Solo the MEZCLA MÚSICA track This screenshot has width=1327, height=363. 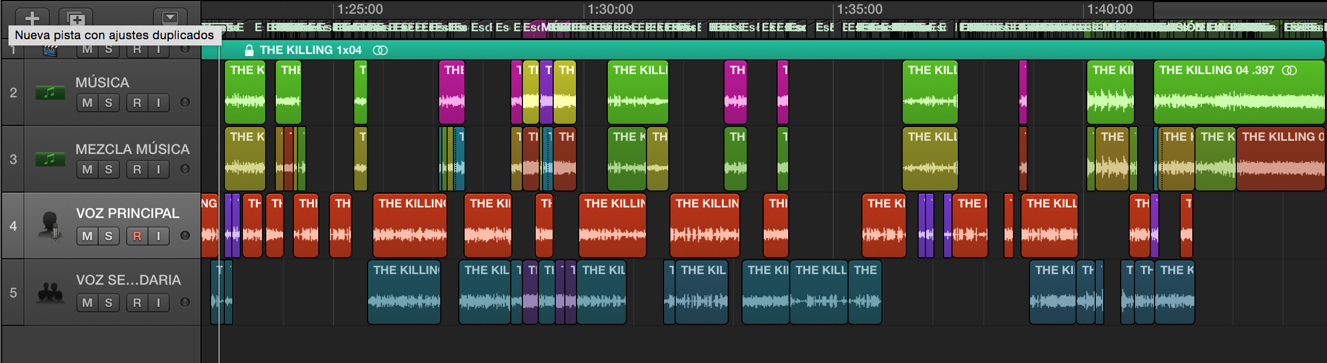(x=108, y=169)
